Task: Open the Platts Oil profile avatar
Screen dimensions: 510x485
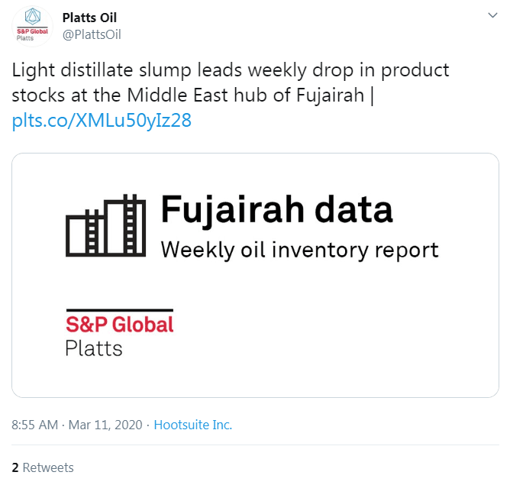Action: (x=32, y=26)
